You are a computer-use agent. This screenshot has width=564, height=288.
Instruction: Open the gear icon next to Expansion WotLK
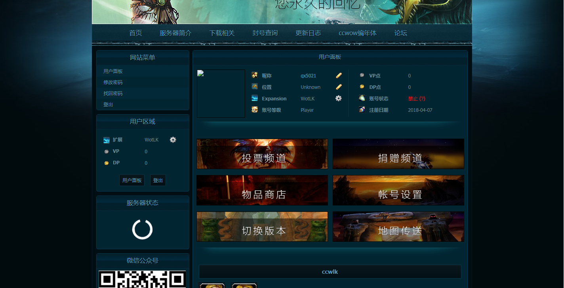pos(338,98)
